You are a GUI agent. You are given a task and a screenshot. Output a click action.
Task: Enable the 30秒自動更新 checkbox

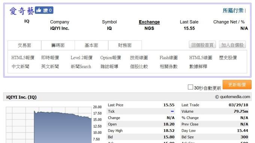[190, 87]
